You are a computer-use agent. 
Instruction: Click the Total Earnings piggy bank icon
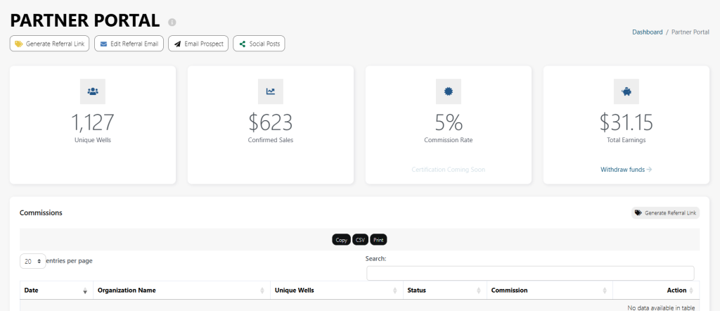click(x=626, y=91)
